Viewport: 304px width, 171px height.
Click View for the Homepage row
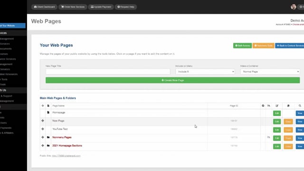pyautogui.click(x=300, y=113)
